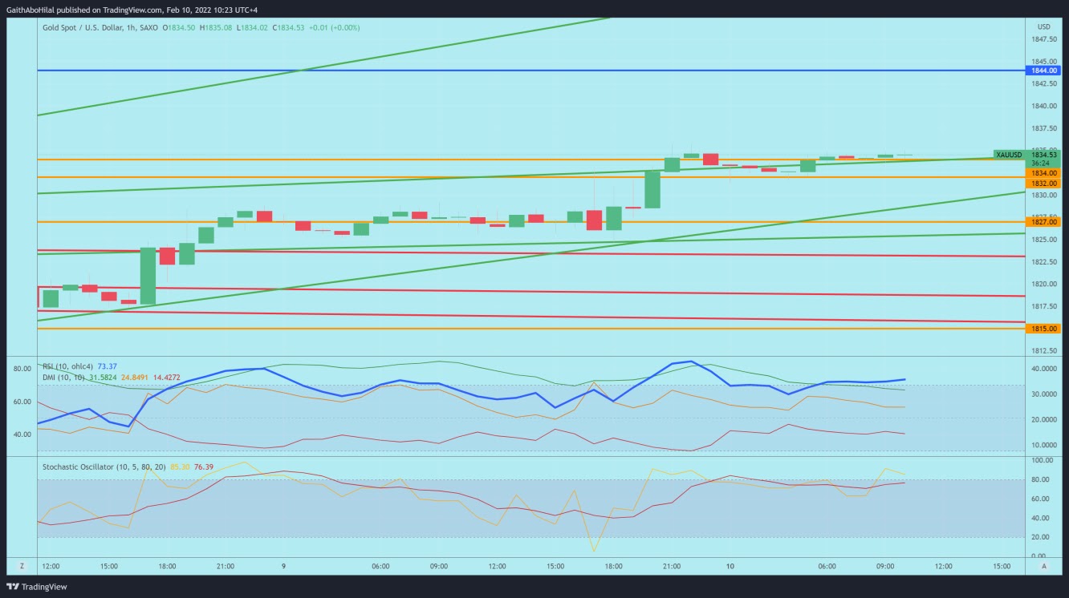Image resolution: width=1069 pixels, height=598 pixels.
Task: Click the orange 1834.00 price label
Action: (1043, 173)
